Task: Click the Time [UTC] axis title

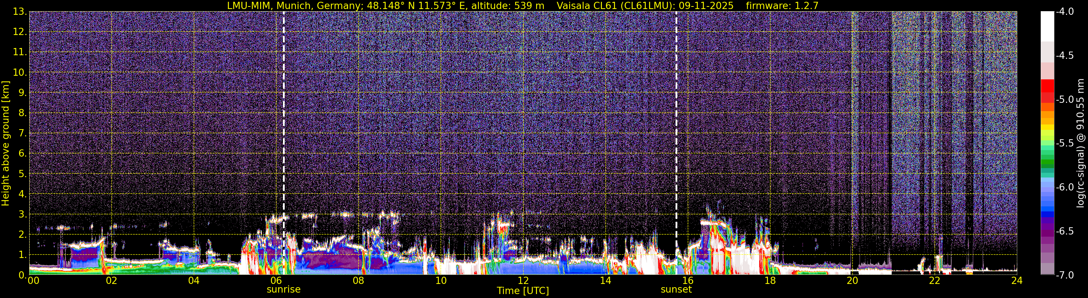Action: pos(523,291)
